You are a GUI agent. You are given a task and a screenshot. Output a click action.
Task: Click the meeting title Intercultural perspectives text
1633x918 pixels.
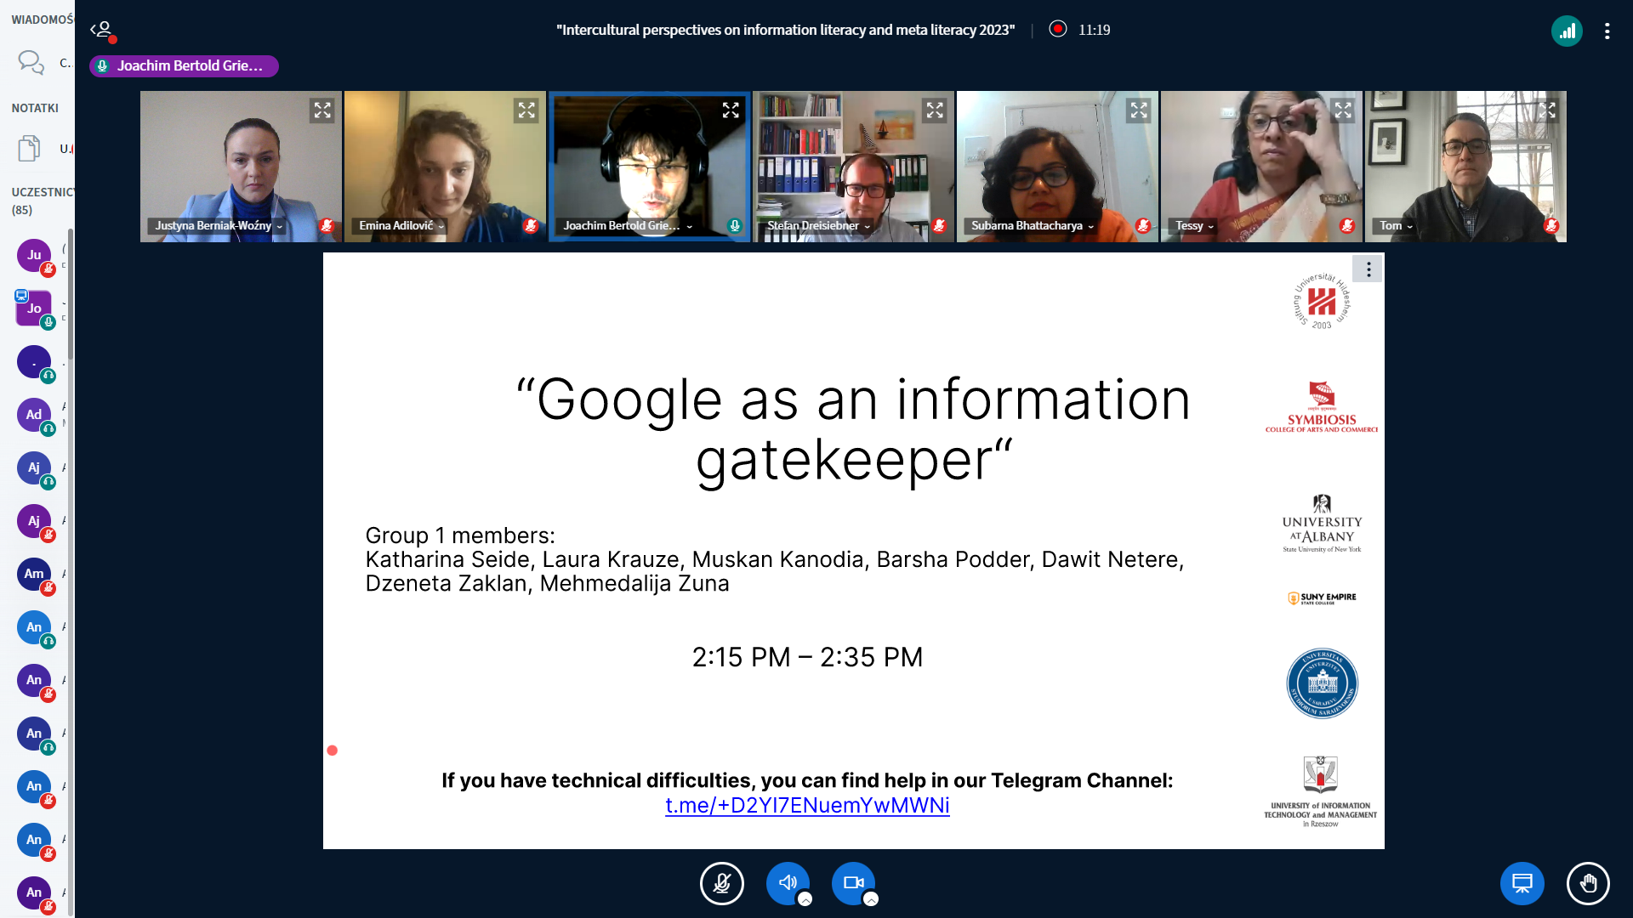(x=785, y=31)
